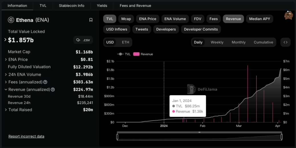Click the tallest revenue bar in March
The image size is (296, 148).
pyautogui.click(x=248, y=94)
